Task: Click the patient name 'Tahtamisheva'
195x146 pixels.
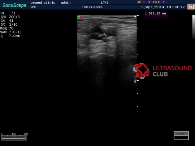Action: [92, 7]
